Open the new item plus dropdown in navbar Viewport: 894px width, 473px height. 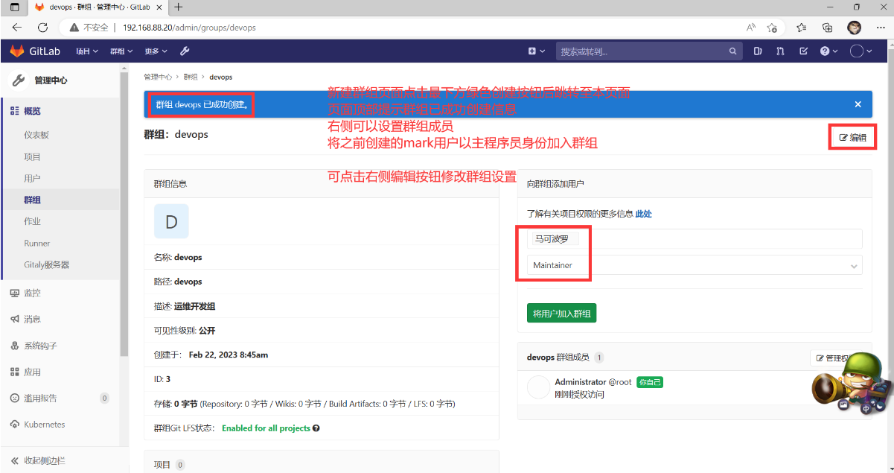(x=535, y=51)
